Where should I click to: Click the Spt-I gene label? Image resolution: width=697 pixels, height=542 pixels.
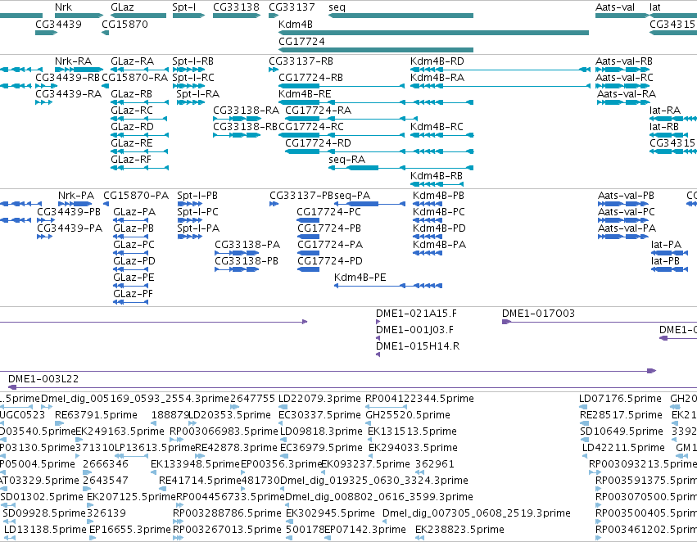184,7
